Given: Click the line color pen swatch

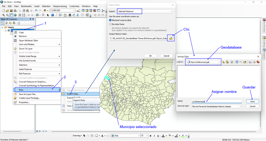Looking at the screenshot, I should (177, 136).
